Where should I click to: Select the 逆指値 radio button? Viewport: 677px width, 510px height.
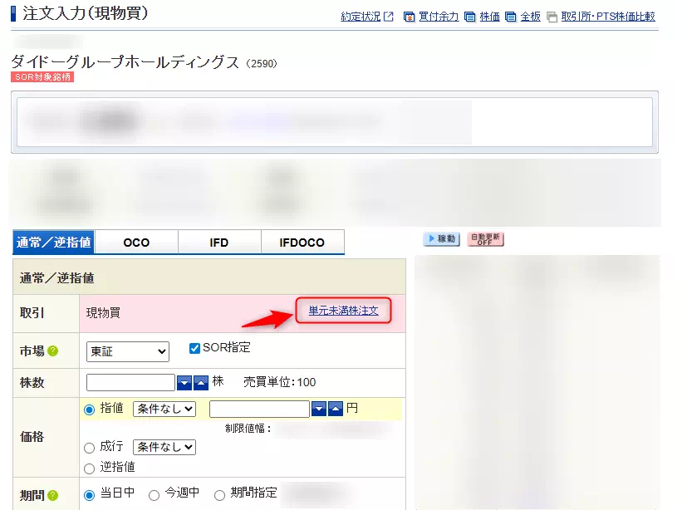(89, 468)
